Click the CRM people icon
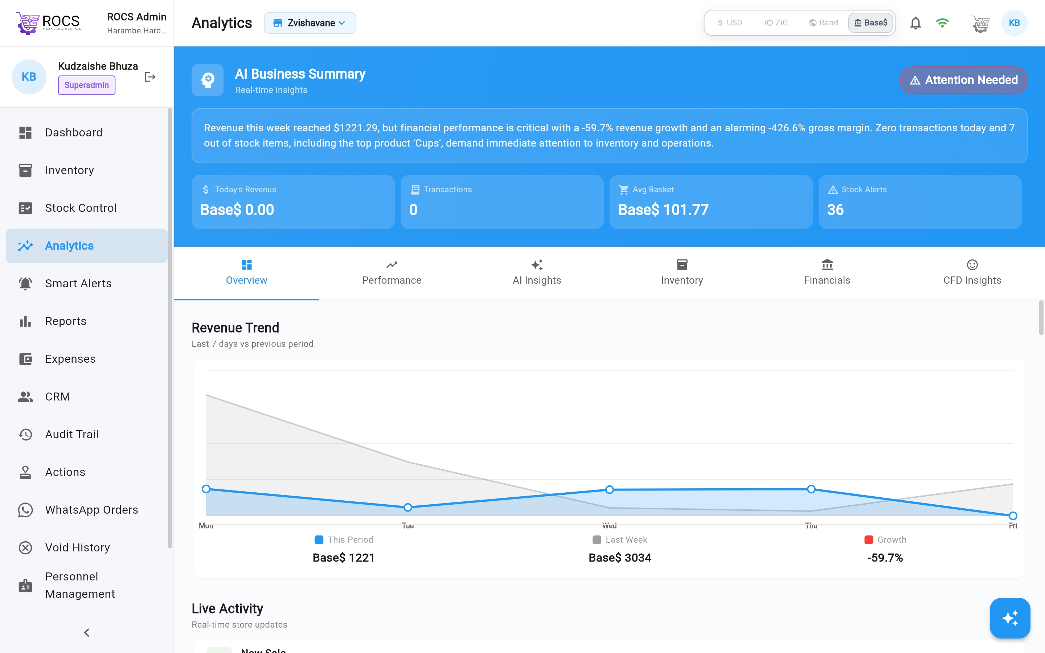This screenshot has height=653, width=1045. point(25,397)
